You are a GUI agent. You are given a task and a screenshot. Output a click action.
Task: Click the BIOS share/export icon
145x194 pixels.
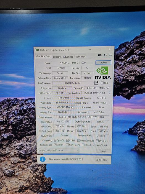pyautogui.click(x=96, y=83)
